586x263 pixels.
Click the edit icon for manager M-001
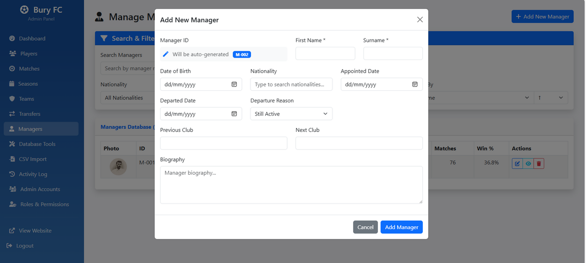coord(517,163)
